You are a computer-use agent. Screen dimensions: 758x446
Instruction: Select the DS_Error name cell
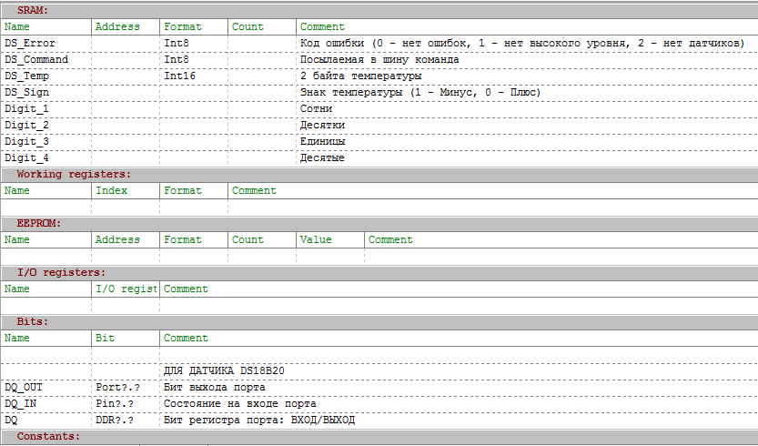(45, 43)
